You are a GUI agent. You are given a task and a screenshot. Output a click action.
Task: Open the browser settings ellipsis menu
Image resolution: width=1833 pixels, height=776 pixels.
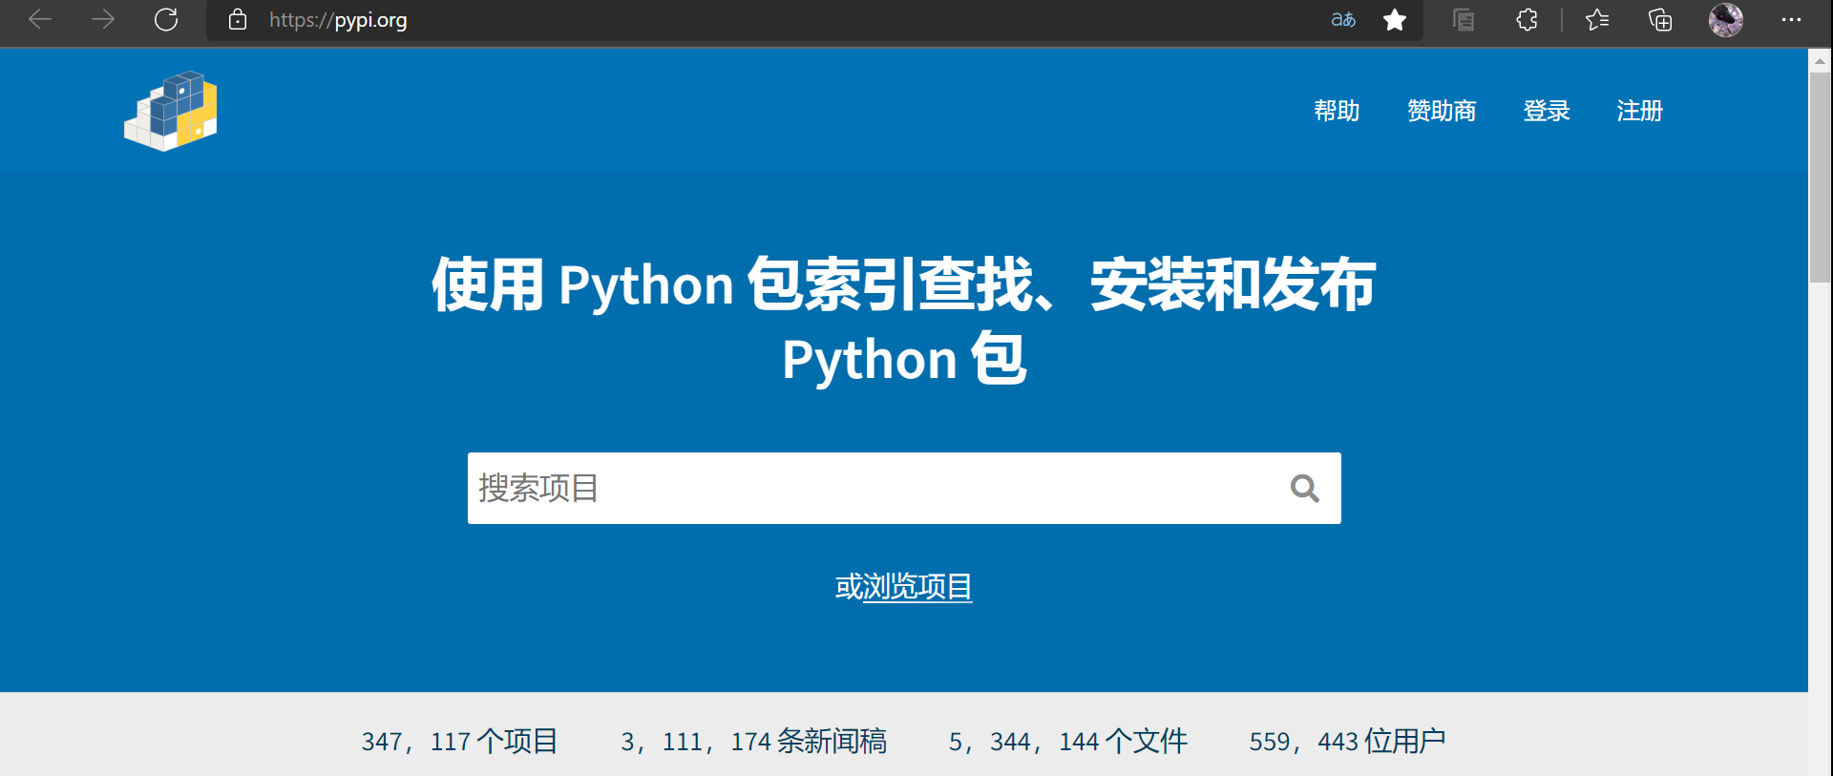coord(1791,19)
